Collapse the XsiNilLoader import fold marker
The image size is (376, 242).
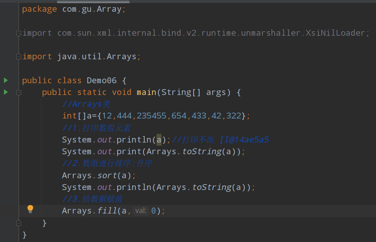pos(19,33)
